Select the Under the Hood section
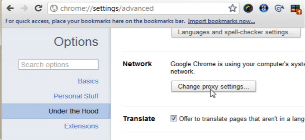This screenshot has width=305, height=140. click(x=56, y=111)
